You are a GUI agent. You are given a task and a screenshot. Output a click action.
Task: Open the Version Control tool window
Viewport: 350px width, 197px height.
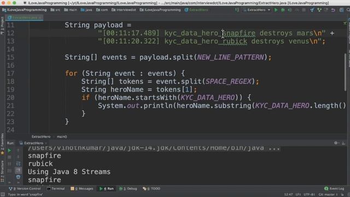[x=25, y=189]
